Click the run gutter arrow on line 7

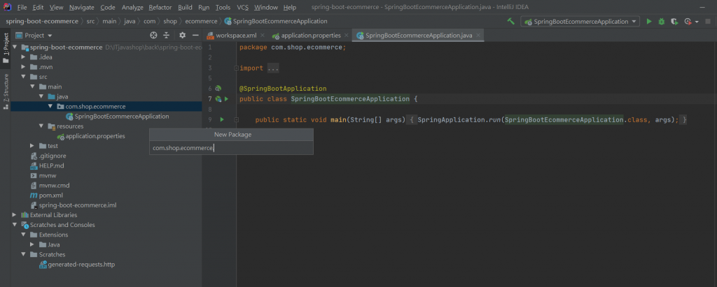pos(226,98)
